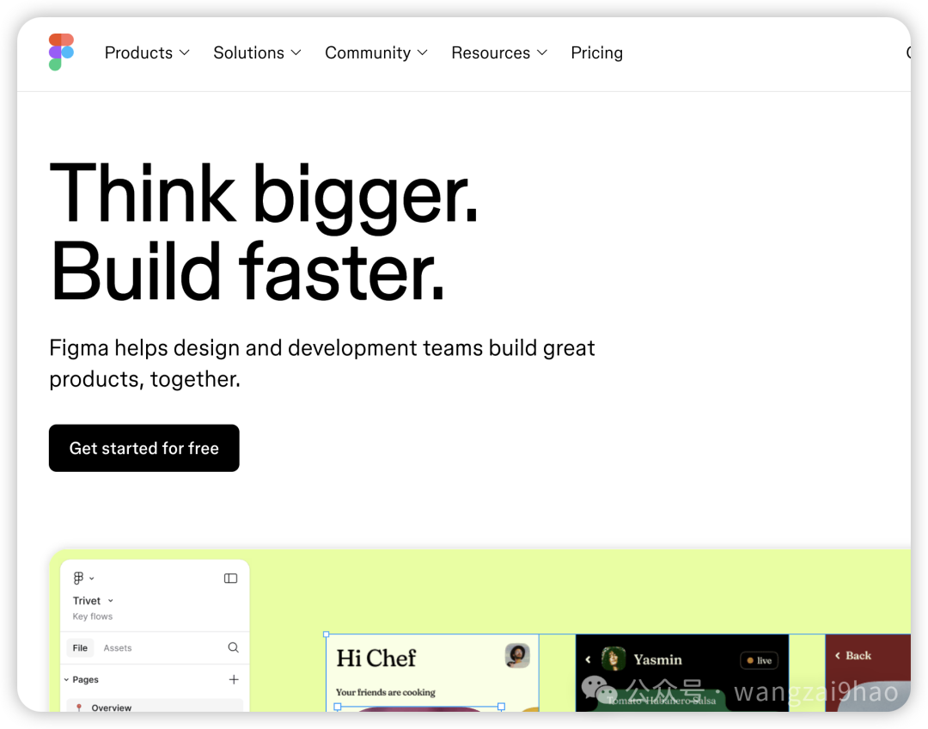Add a new page with plus icon
Viewport: 928px width, 729px height.
[x=234, y=679]
